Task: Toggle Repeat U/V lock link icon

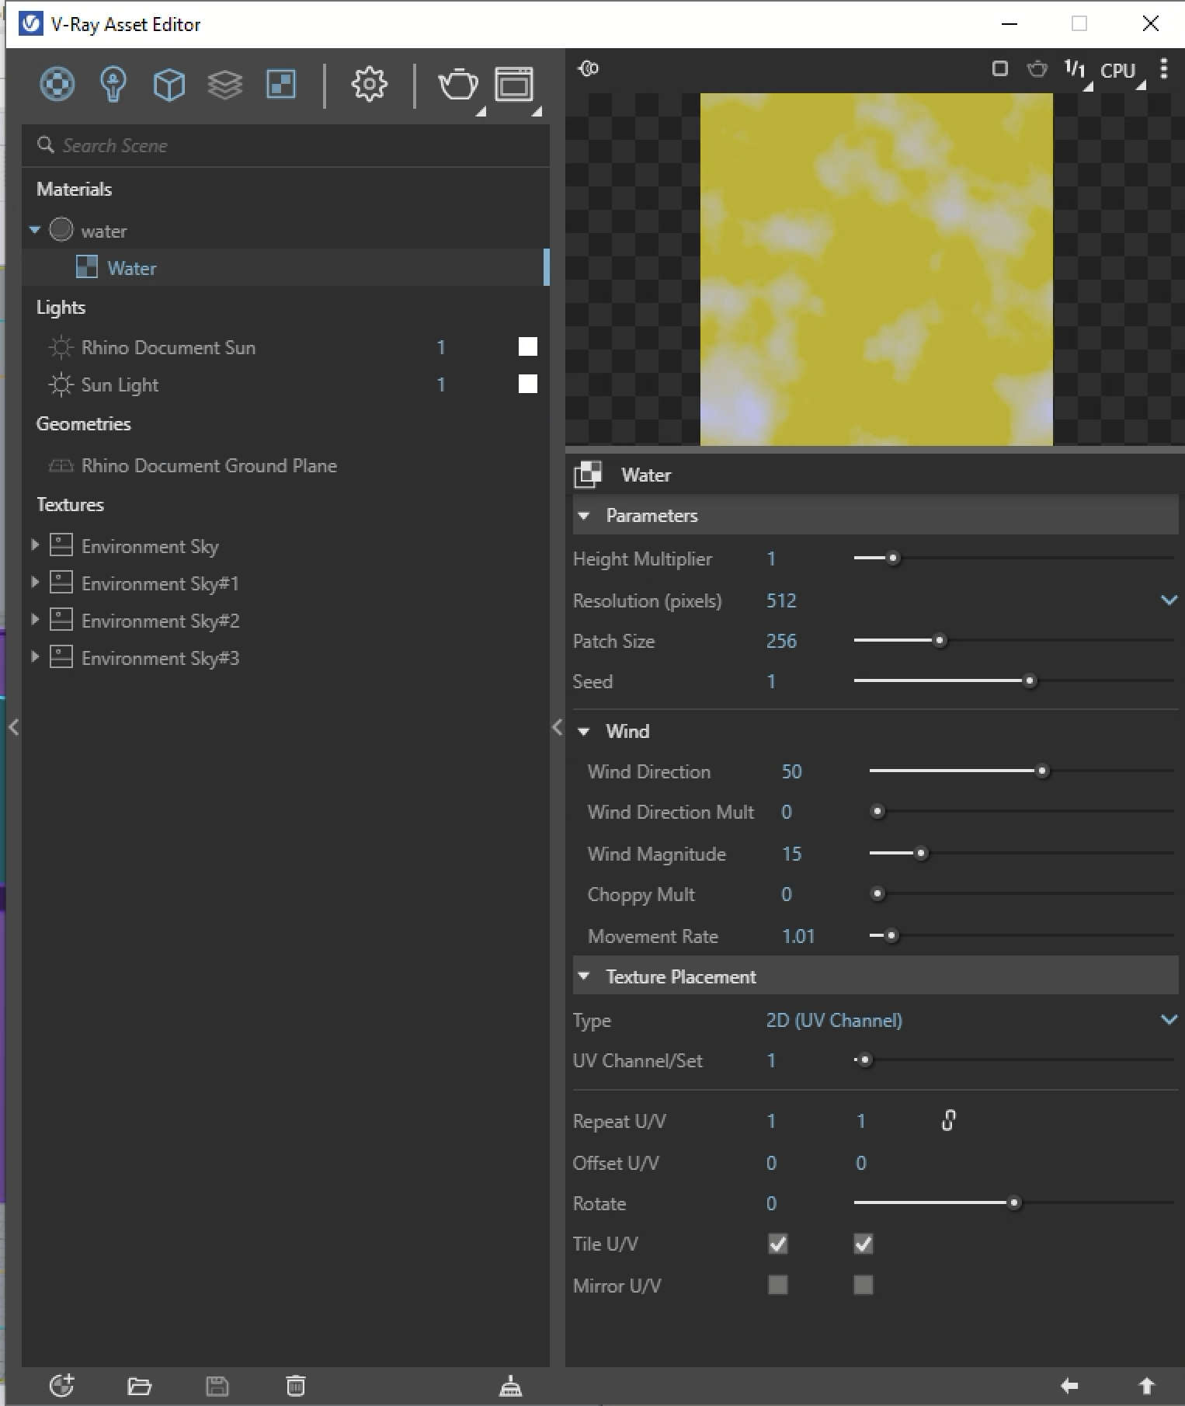Action: (948, 1121)
